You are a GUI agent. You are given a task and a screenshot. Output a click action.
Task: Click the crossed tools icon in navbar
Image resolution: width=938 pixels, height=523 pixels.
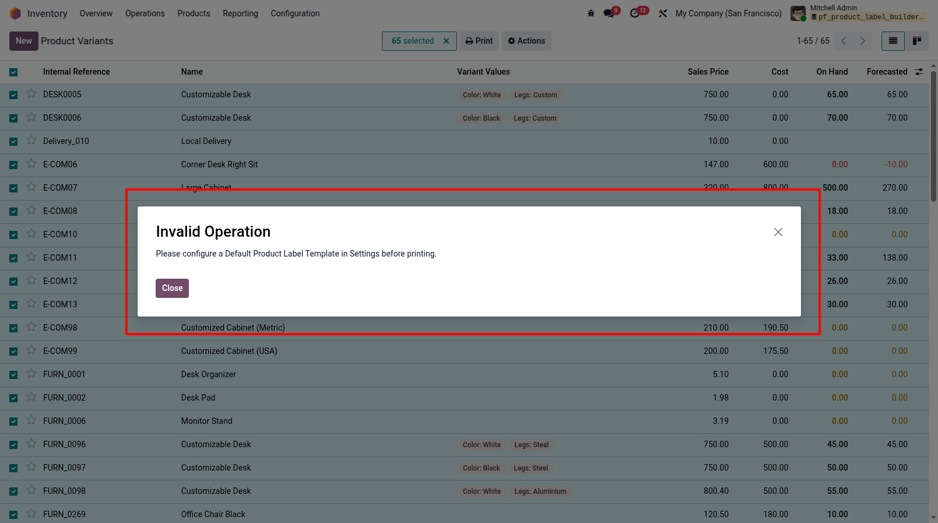[663, 13]
